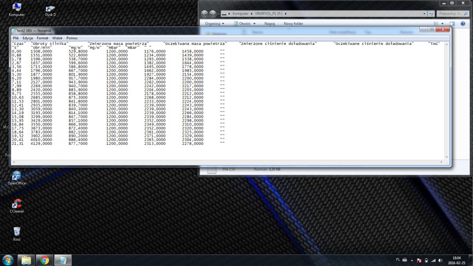The image size is (473, 266).
Task: Click the "TAG" column header text
Action: tap(434, 44)
